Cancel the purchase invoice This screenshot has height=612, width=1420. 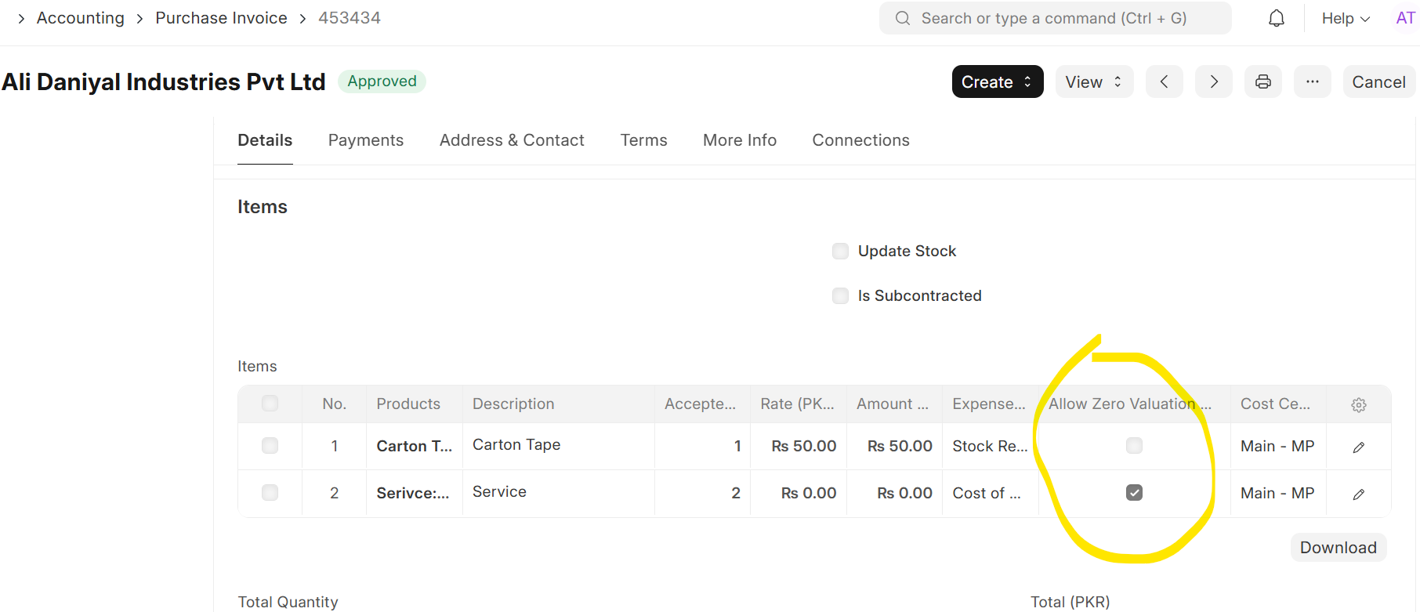coord(1378,81)
